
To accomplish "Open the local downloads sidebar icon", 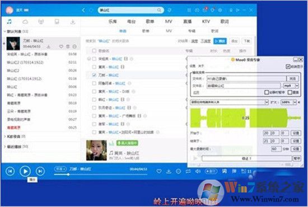I will [x=73, y=22].
